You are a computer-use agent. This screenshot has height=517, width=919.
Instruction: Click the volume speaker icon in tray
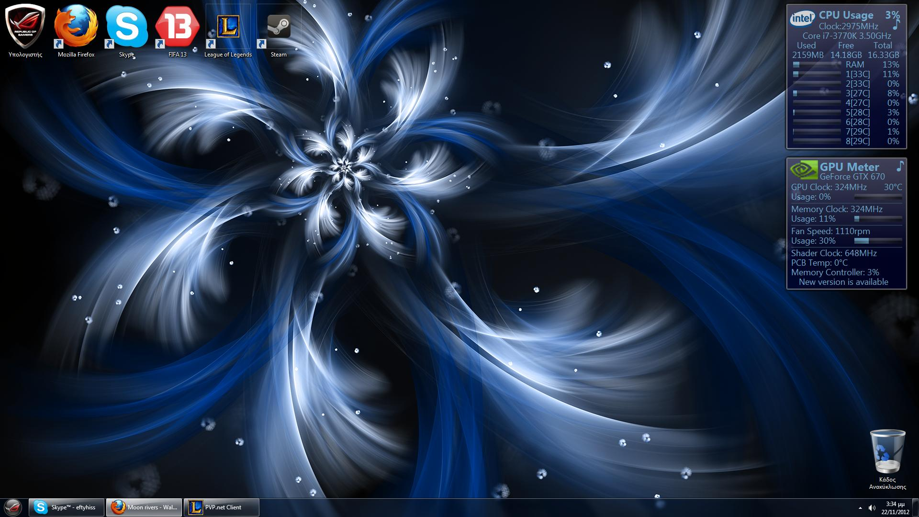point(872,507)
